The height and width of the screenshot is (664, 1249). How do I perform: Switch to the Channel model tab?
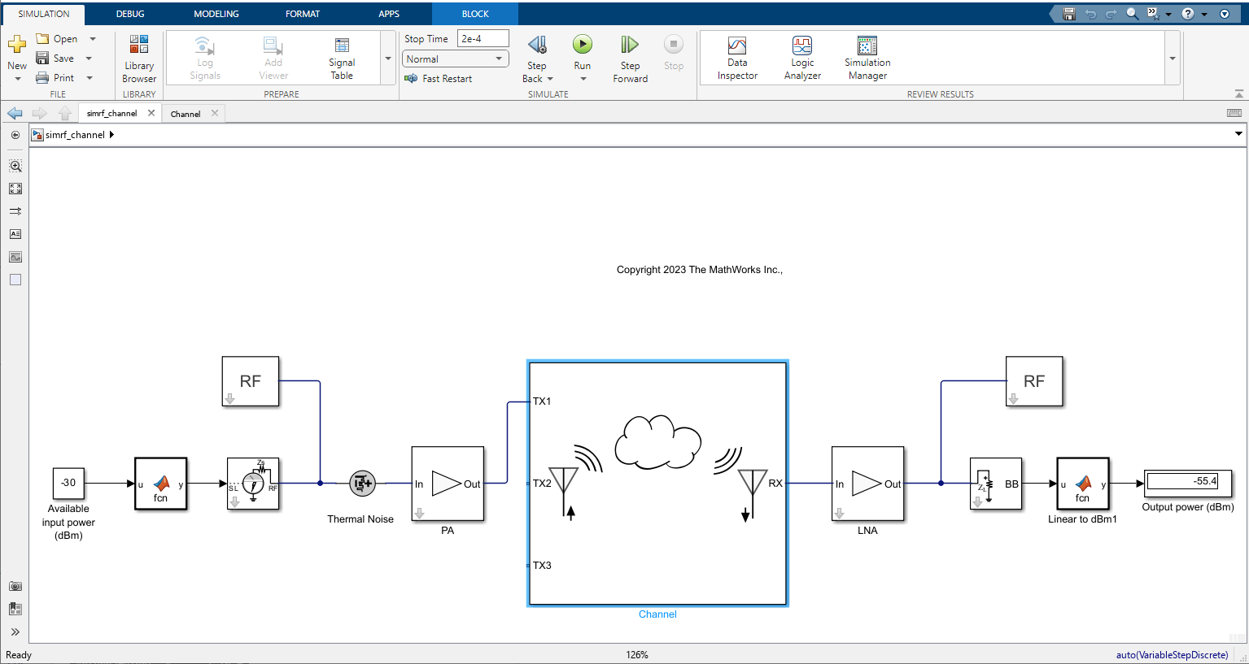click(186, 114)
